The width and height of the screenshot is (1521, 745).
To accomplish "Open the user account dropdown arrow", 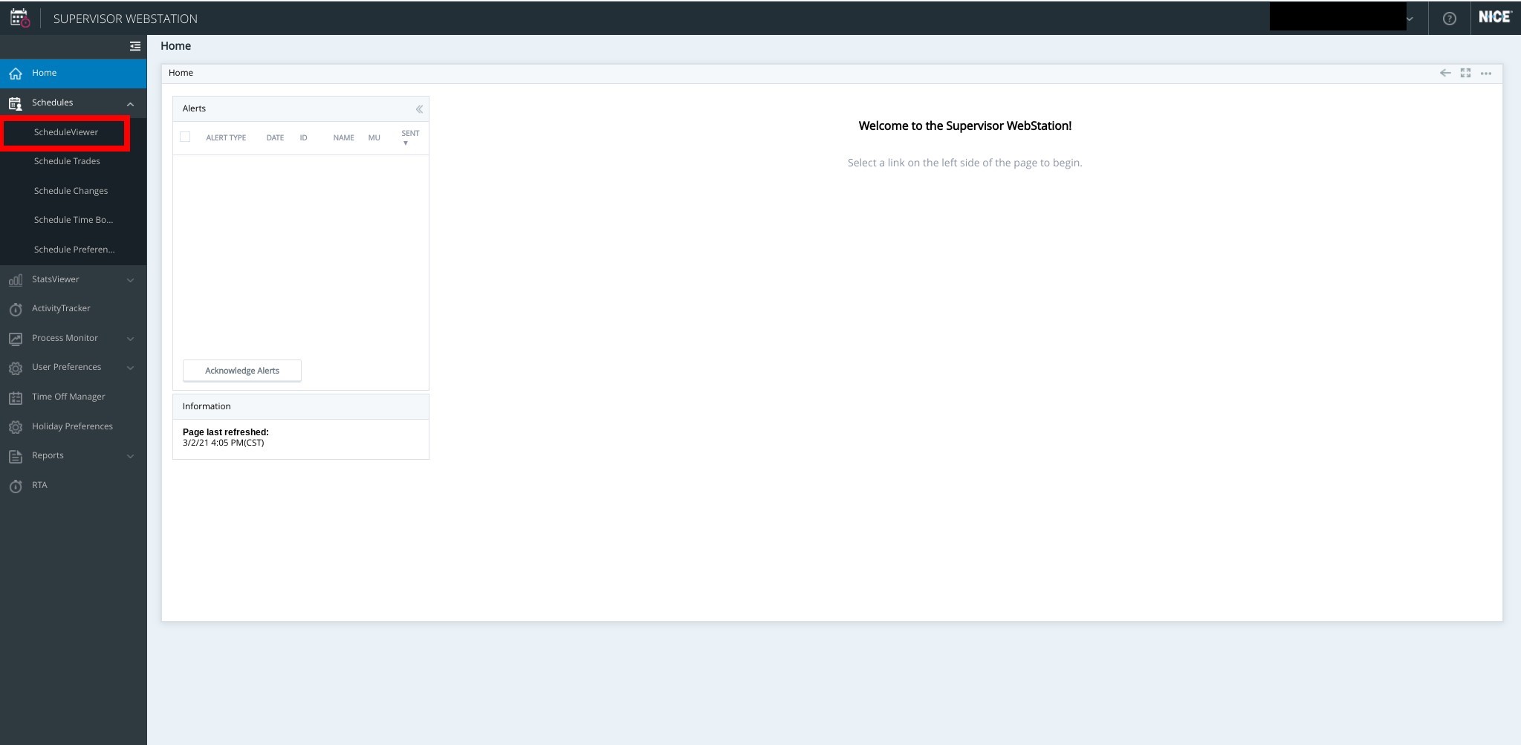I will (x=1410, y=19).
